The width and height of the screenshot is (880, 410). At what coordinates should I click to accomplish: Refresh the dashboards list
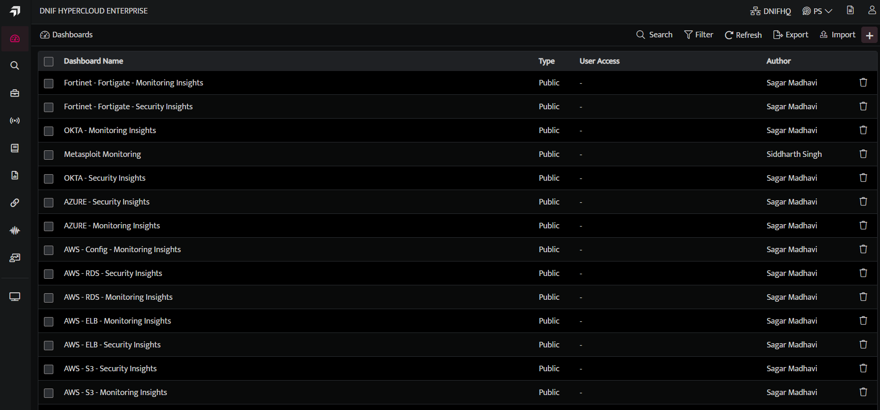pos(743,35)
